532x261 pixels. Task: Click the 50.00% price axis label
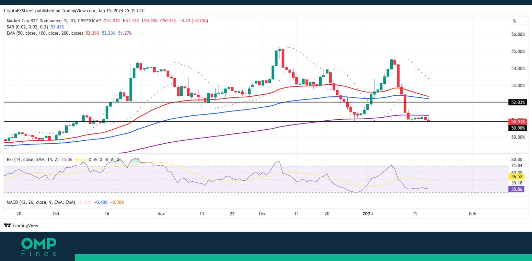pos(518,137)
